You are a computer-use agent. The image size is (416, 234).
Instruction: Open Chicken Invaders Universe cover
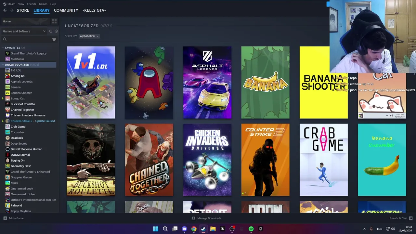[207, 160]
